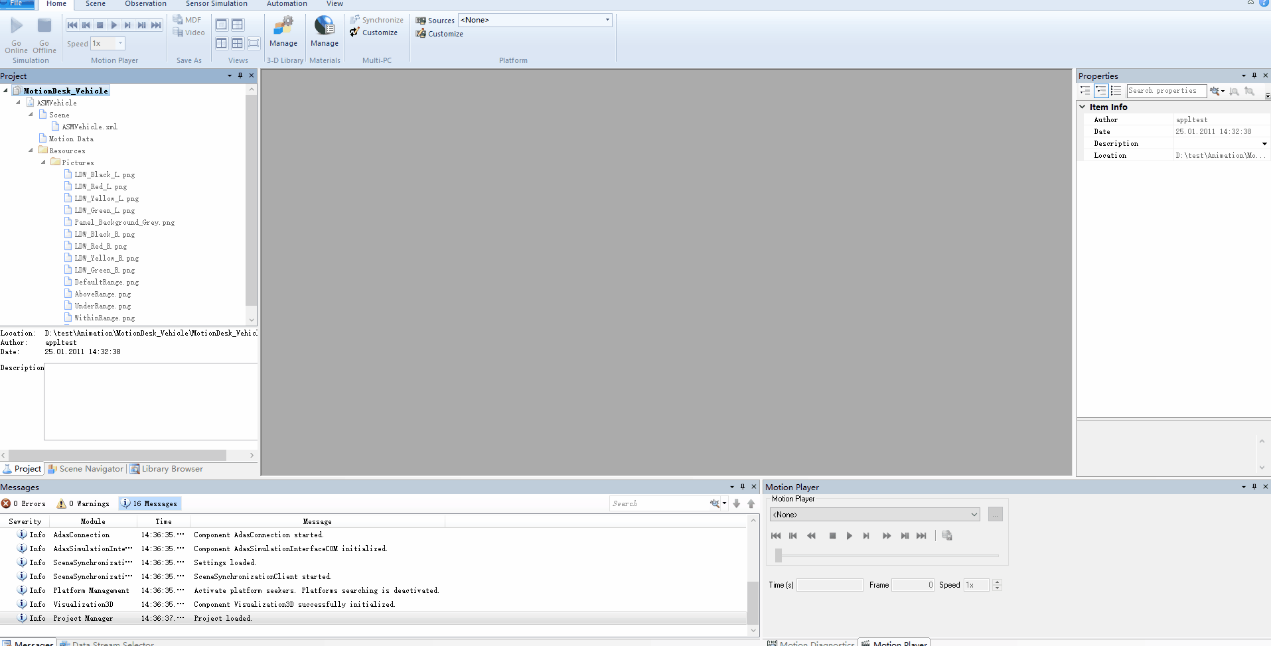Click the full screen view icon
Image resolution: width=1271 pixels, height=646 pixels.
pos(254,43)
